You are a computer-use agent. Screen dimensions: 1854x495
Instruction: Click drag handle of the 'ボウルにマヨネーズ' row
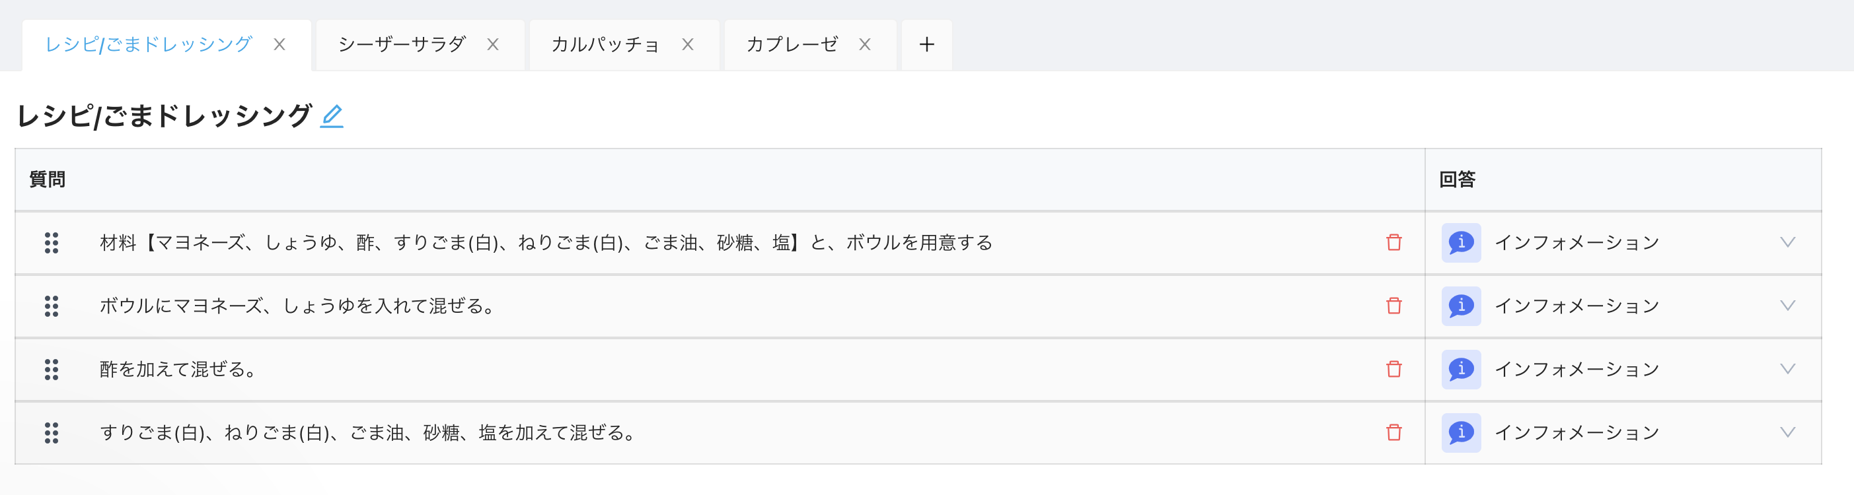[51, 306]
